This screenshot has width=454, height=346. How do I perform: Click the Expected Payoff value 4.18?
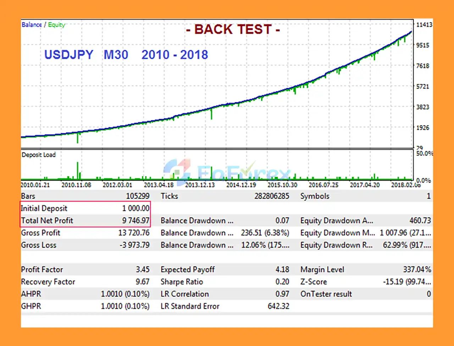[x=282, y=269]
